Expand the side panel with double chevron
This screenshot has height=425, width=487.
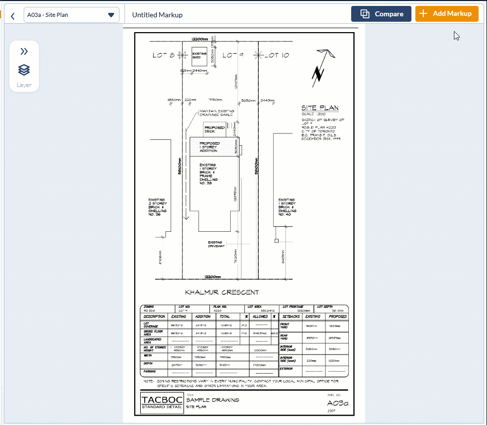24,51
